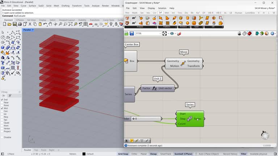Click the number slider showing 0
This screenshot has width=278, height=156.
[147, 119]
